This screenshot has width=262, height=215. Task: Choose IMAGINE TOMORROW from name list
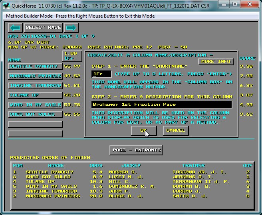click(x=35, y=86)
